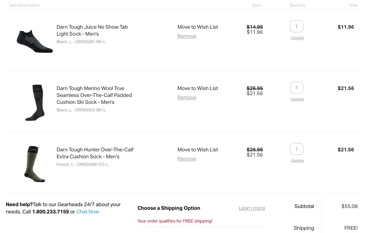Edit quantity field for Hunter Over-The-Calf sock
The height and width of the screenshot is (233, 390).
pos(296,149)
